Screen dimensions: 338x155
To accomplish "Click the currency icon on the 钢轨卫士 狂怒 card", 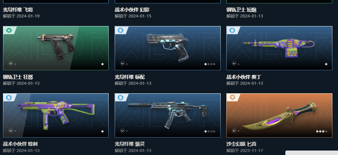I will pos(10,64).
